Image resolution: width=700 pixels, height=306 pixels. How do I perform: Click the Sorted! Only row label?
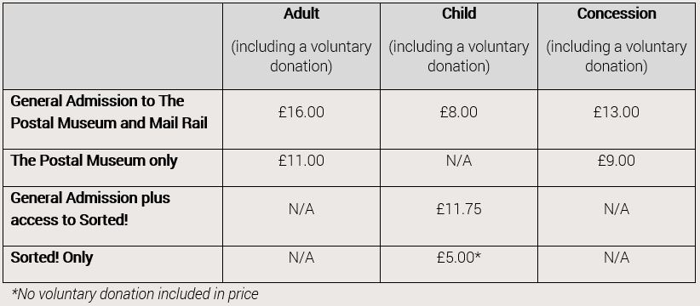pos(52,258)
